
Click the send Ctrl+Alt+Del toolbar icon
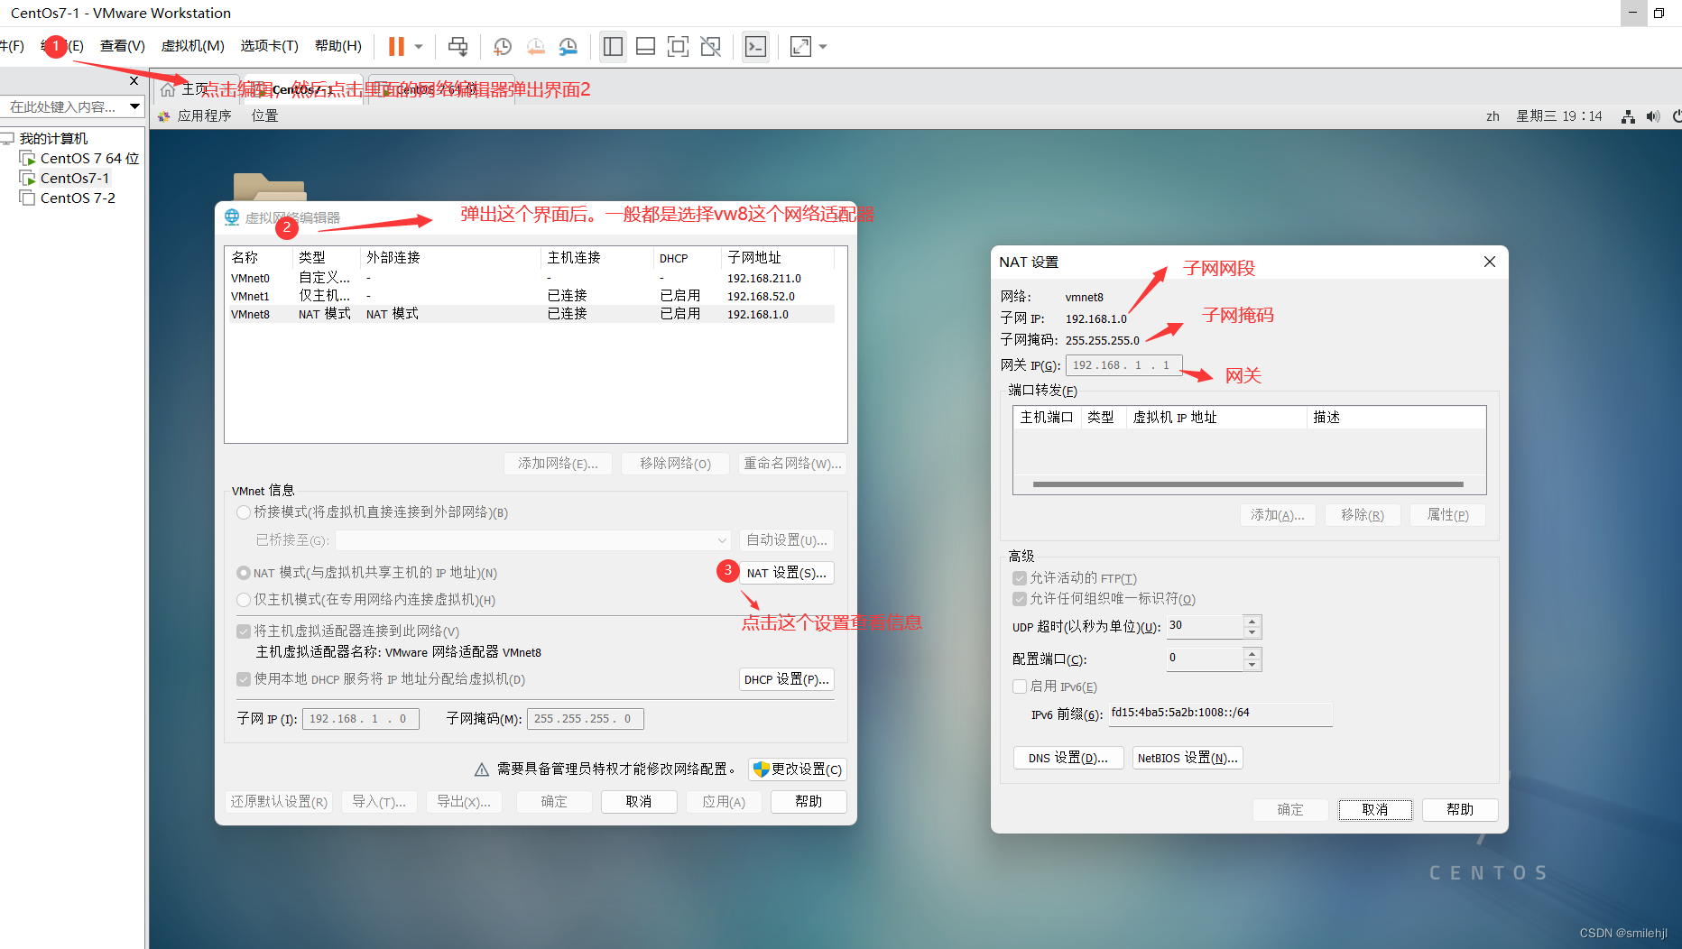coord(458,47)
